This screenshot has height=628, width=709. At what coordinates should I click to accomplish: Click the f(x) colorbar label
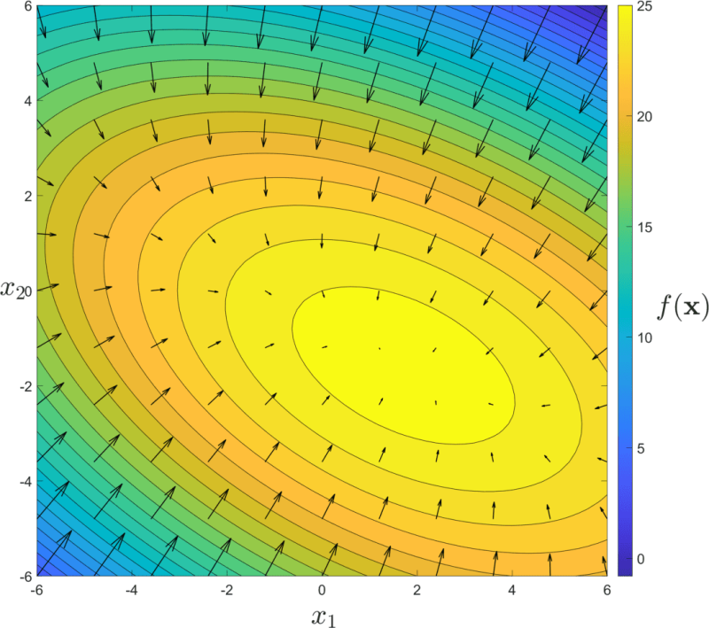coord(683,306)
